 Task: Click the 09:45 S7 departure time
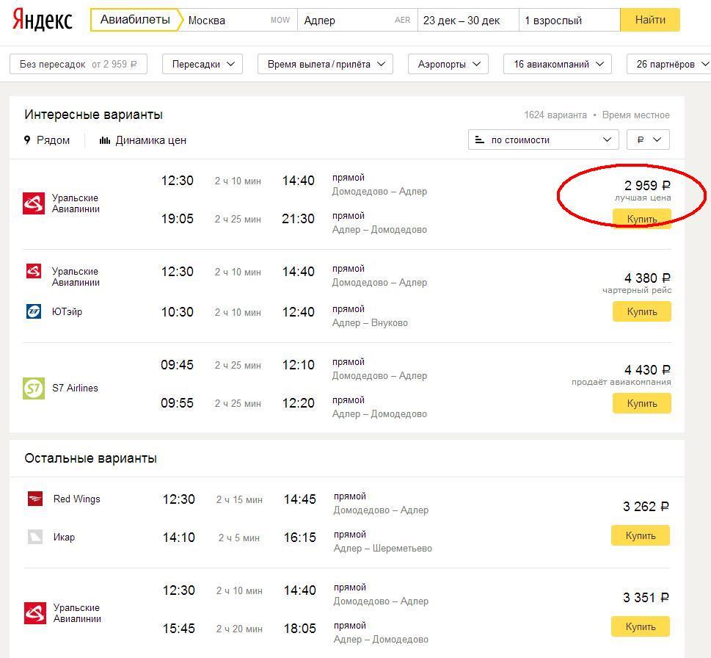(177, 365)
